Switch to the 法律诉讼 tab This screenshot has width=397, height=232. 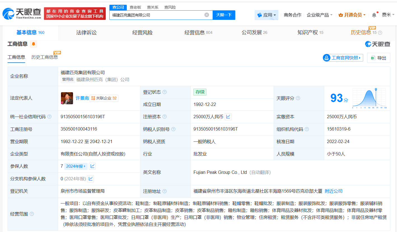(x=86, y=32)
